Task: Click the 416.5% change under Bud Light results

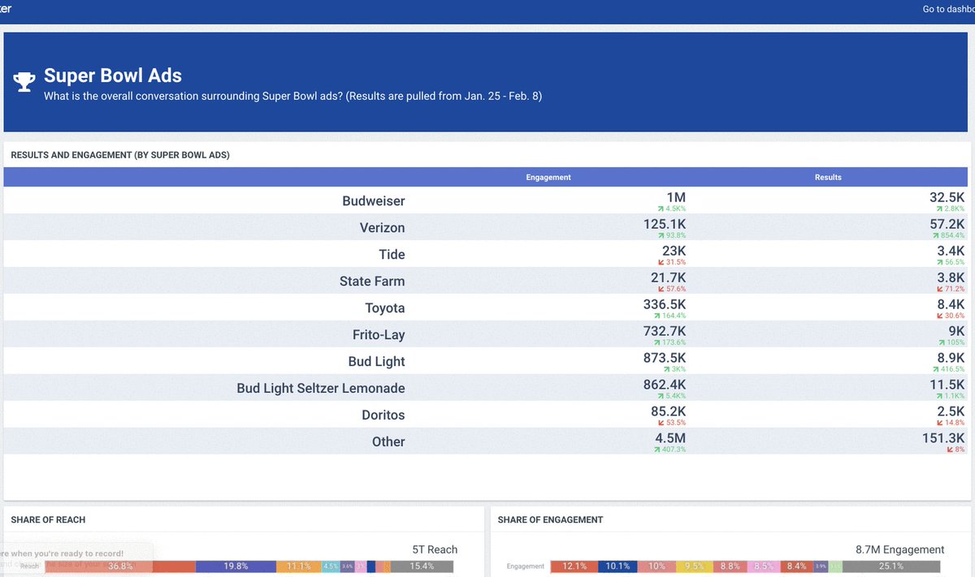Action: (950, 369)
